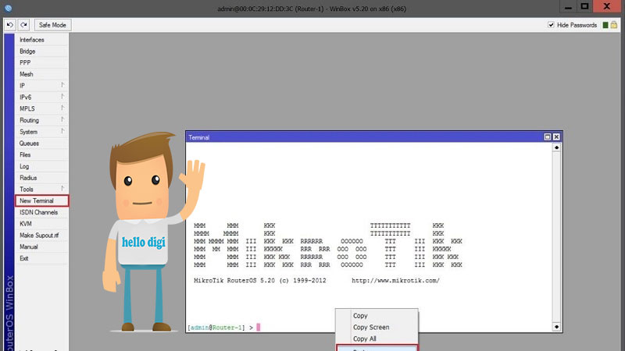Viewport: 625px width, 351px height.
Task: Click 'MikroTik RouterOS 5.20' text
Action: 234,280
